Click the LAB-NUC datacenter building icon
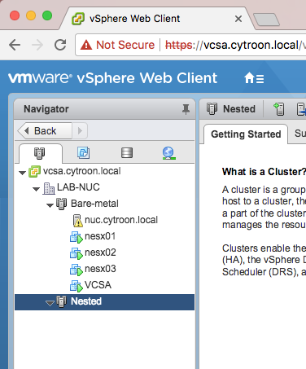306x369 pixels. 49,188
